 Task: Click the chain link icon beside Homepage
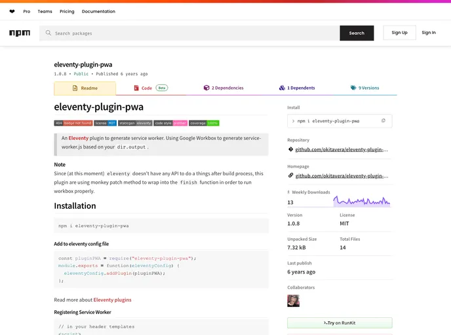click(x=290, y=175)
